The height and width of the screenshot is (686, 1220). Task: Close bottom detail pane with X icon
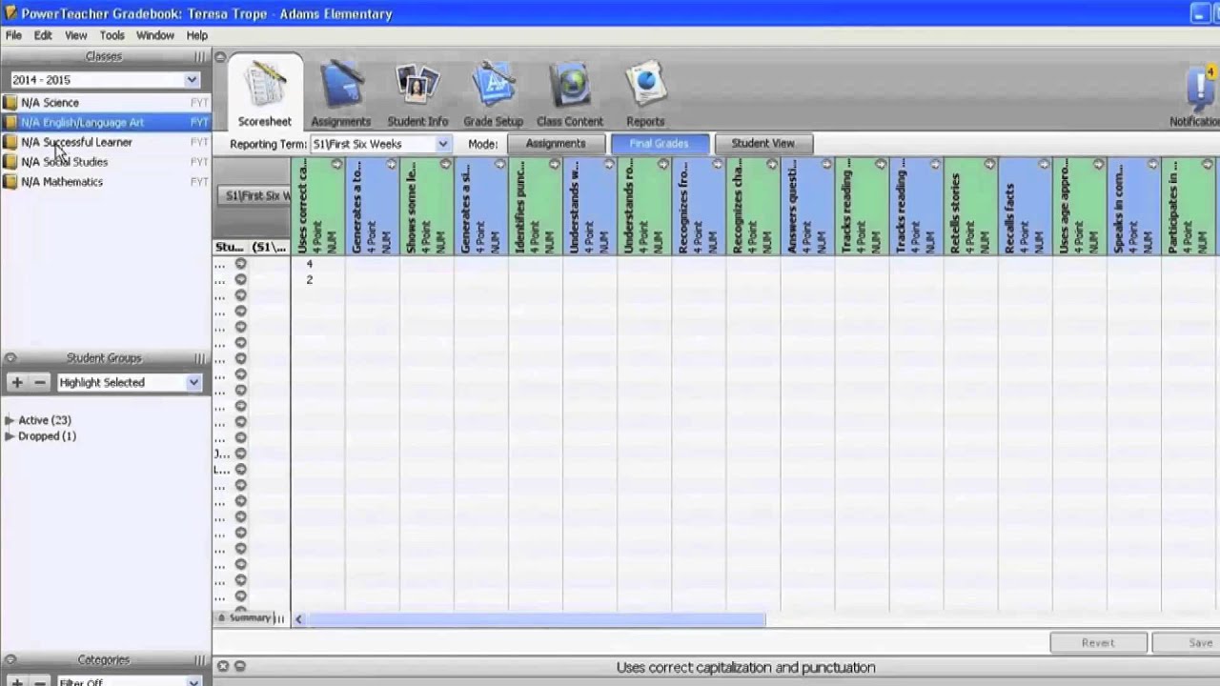click(x=222, y=667)
